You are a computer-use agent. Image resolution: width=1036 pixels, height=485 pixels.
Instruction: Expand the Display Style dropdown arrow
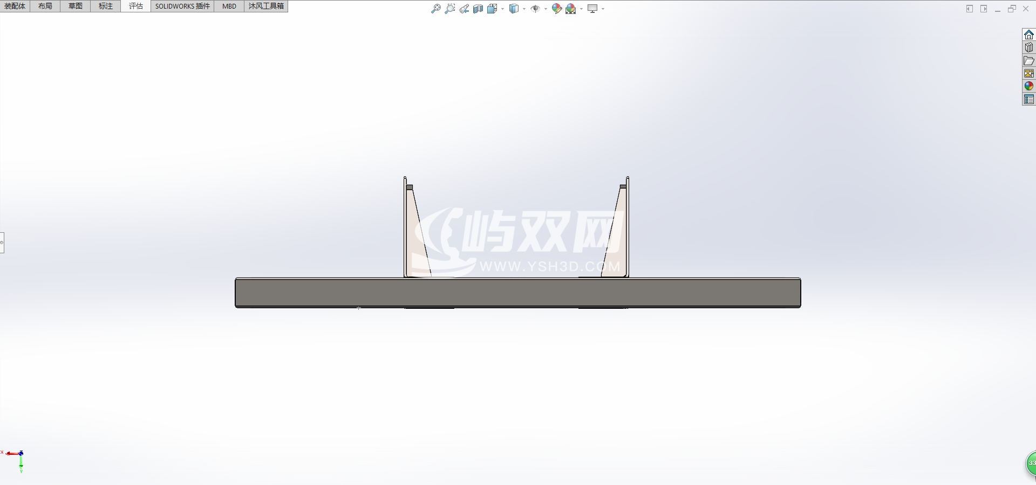pos(524,9)
